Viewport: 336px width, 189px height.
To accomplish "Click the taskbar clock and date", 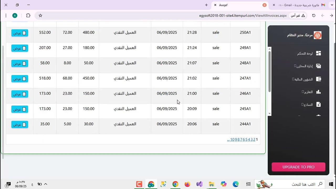I will pos(20,184).
